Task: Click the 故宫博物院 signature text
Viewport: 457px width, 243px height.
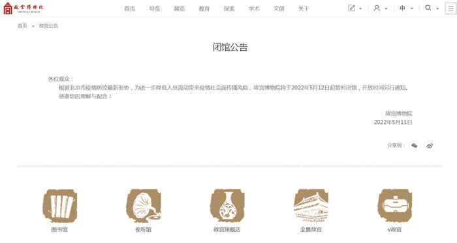Action: (x=399, y=113)
